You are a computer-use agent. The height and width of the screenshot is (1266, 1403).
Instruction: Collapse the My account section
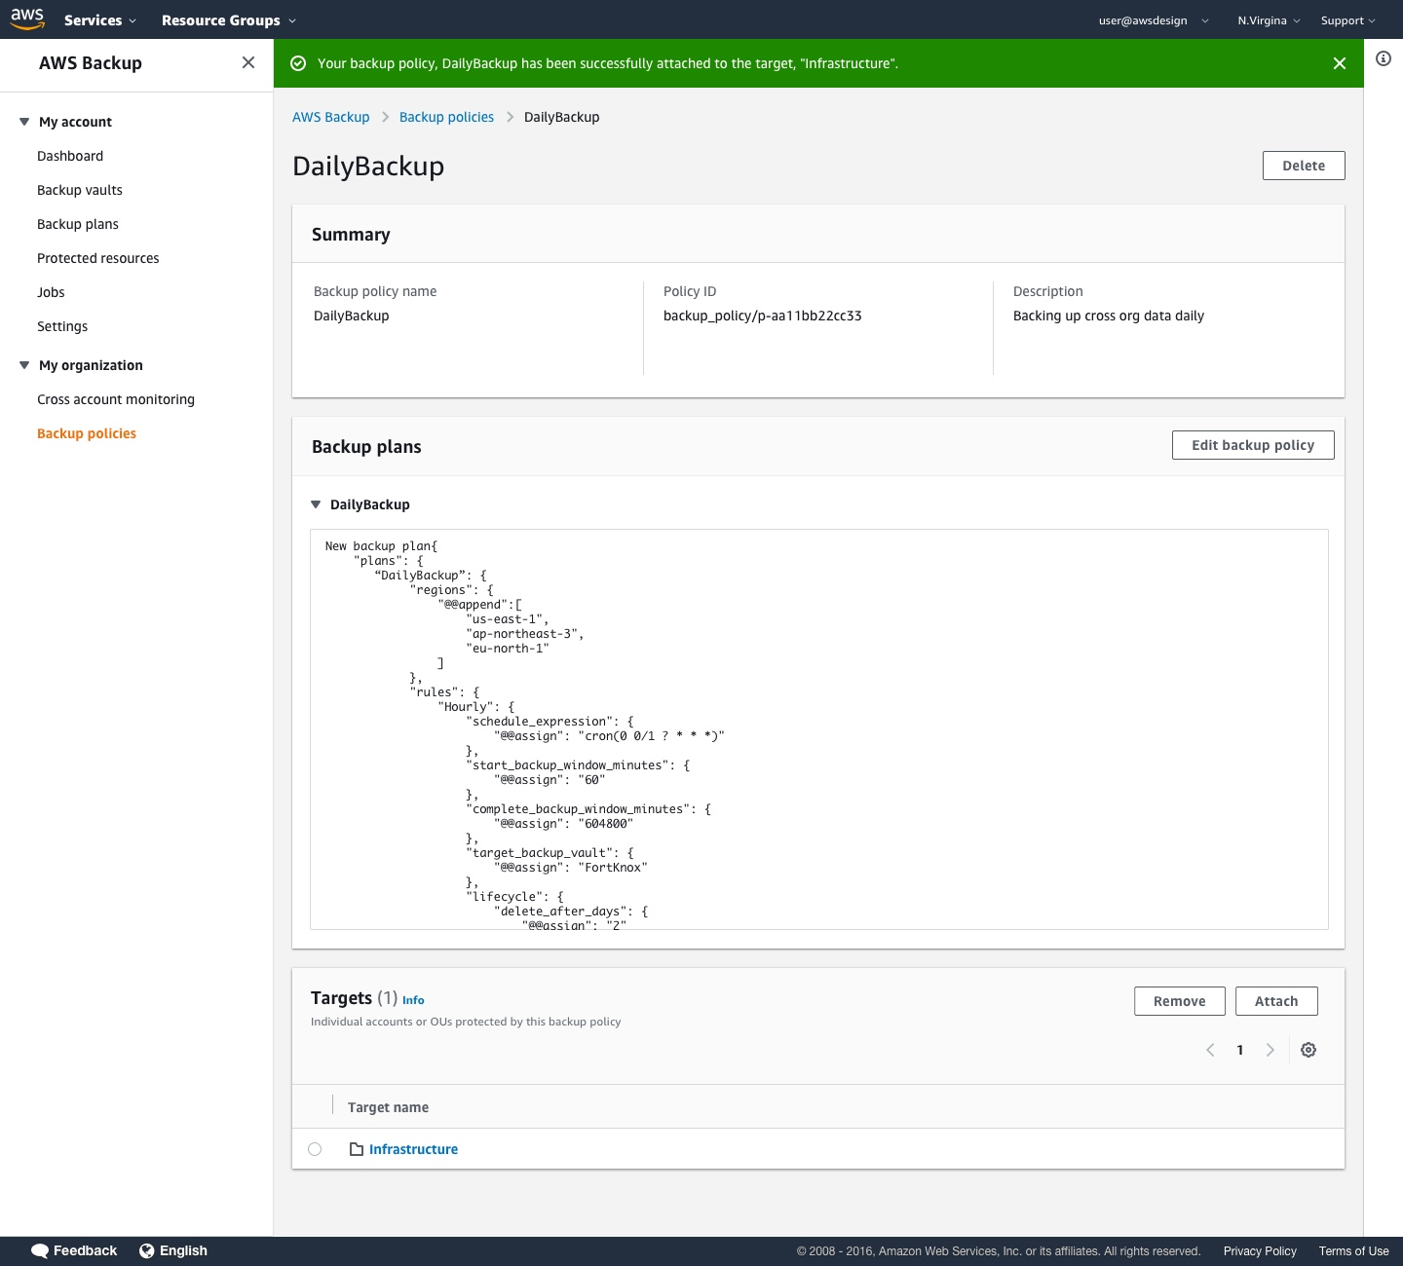24,122
